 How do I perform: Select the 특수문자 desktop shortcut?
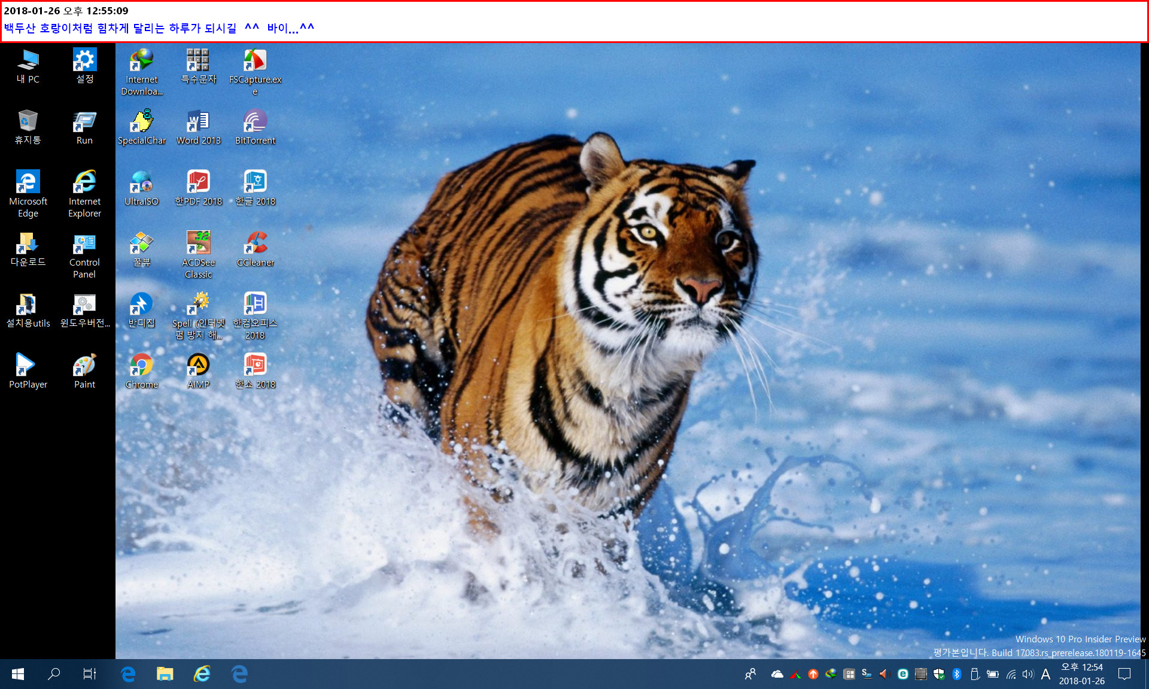tap(199, 66)
